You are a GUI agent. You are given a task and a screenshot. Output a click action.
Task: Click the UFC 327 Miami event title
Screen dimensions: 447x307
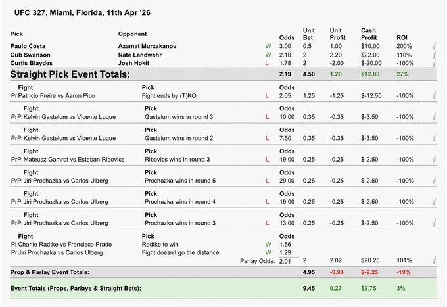coord(82,13)
